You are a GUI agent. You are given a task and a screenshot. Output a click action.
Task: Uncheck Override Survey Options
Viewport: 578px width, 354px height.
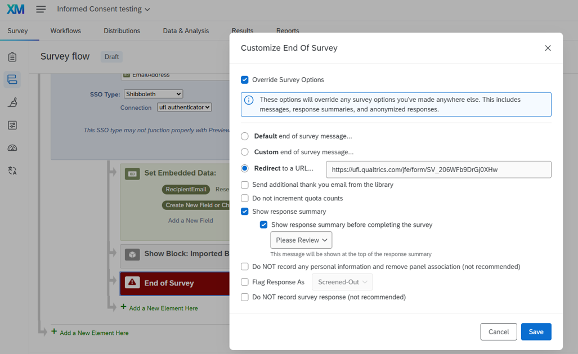[245, 80]
